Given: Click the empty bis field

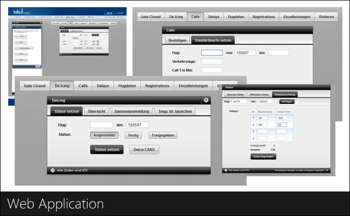Looking at the screenshot, I should coord(278,53).
